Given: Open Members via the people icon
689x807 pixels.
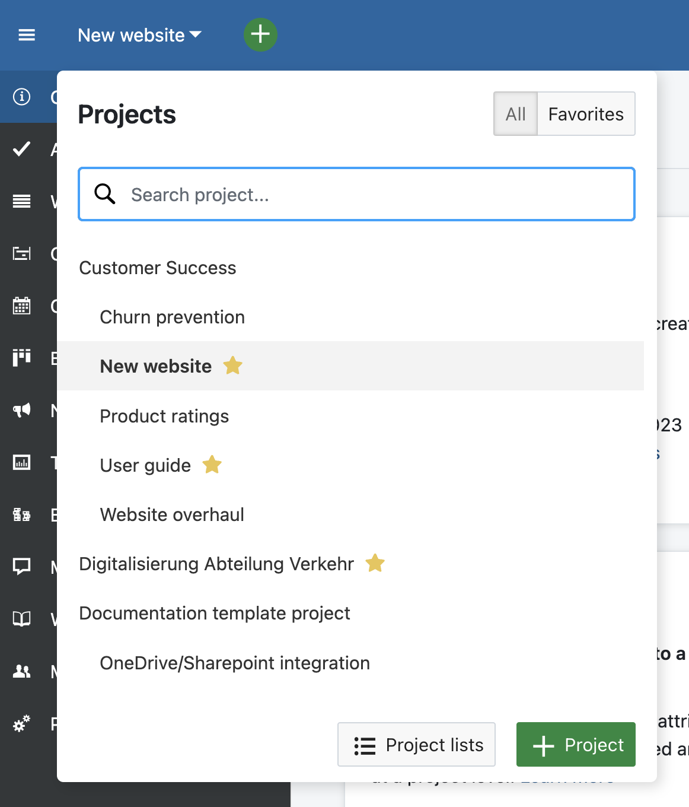Looking at the screenshot, I should (x=21, y=671).
